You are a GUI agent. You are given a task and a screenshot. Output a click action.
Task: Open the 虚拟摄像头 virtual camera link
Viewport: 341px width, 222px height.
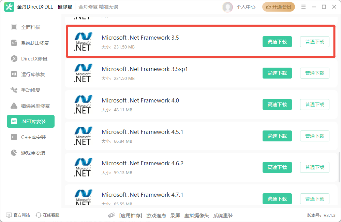pos(196,216)
